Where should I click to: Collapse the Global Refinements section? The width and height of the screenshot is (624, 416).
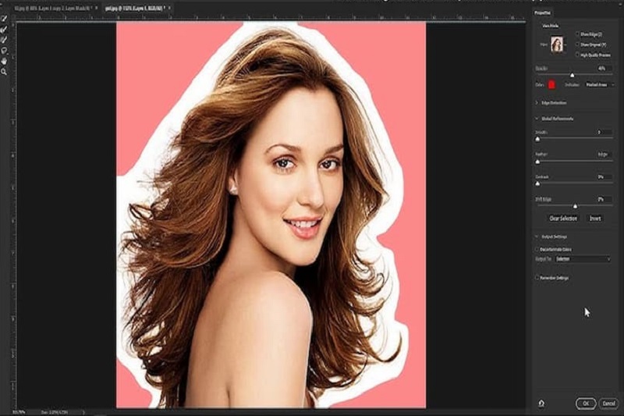pos(537,119)
